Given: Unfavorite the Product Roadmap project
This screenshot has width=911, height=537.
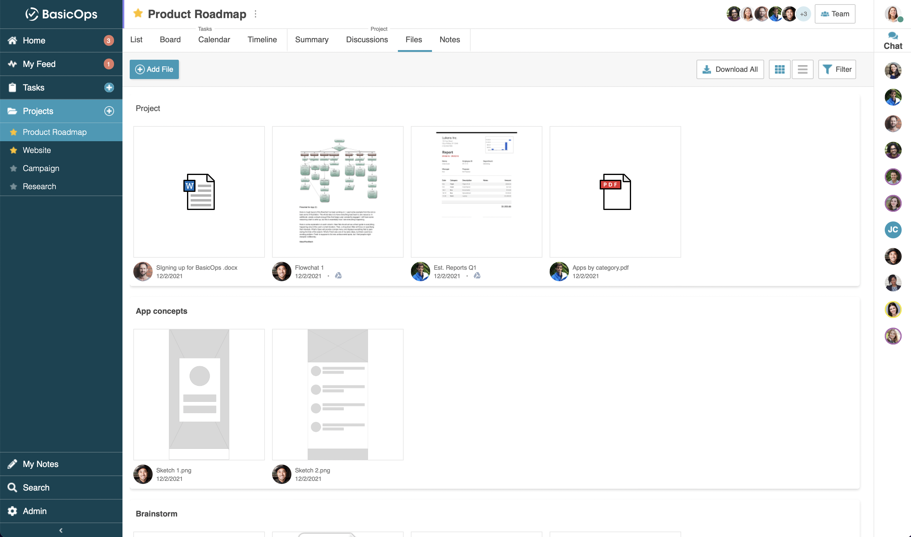Looking at the screenshot, I should [x=138, y=13].
